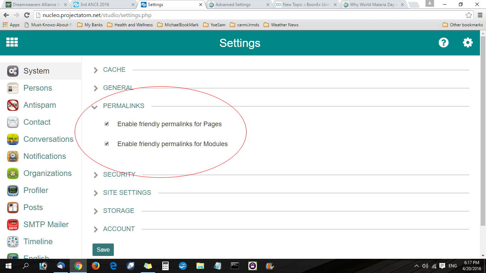
Task: Click the Contact envelope icon
Action: [13, 122]
